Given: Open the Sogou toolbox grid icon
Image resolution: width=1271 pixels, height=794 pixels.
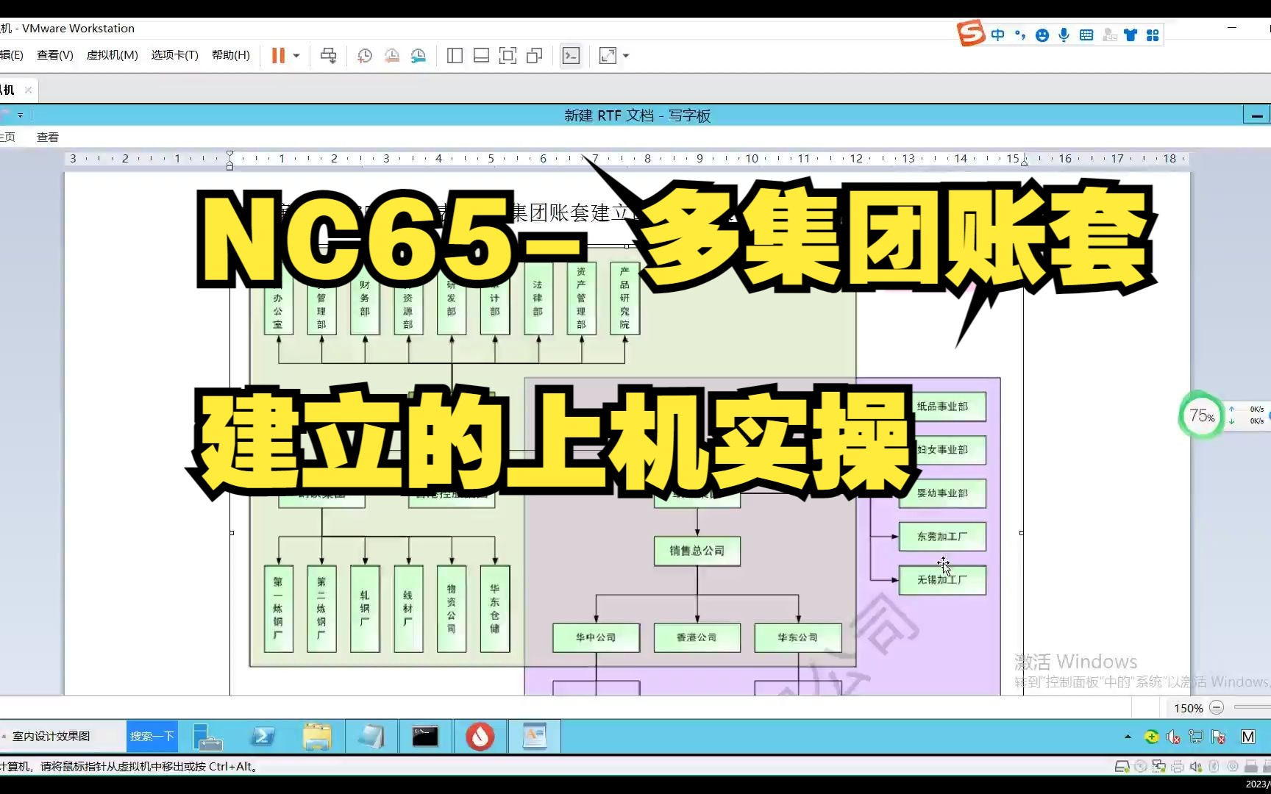Looking at the screenshot, I should (x=1153, y=35).
